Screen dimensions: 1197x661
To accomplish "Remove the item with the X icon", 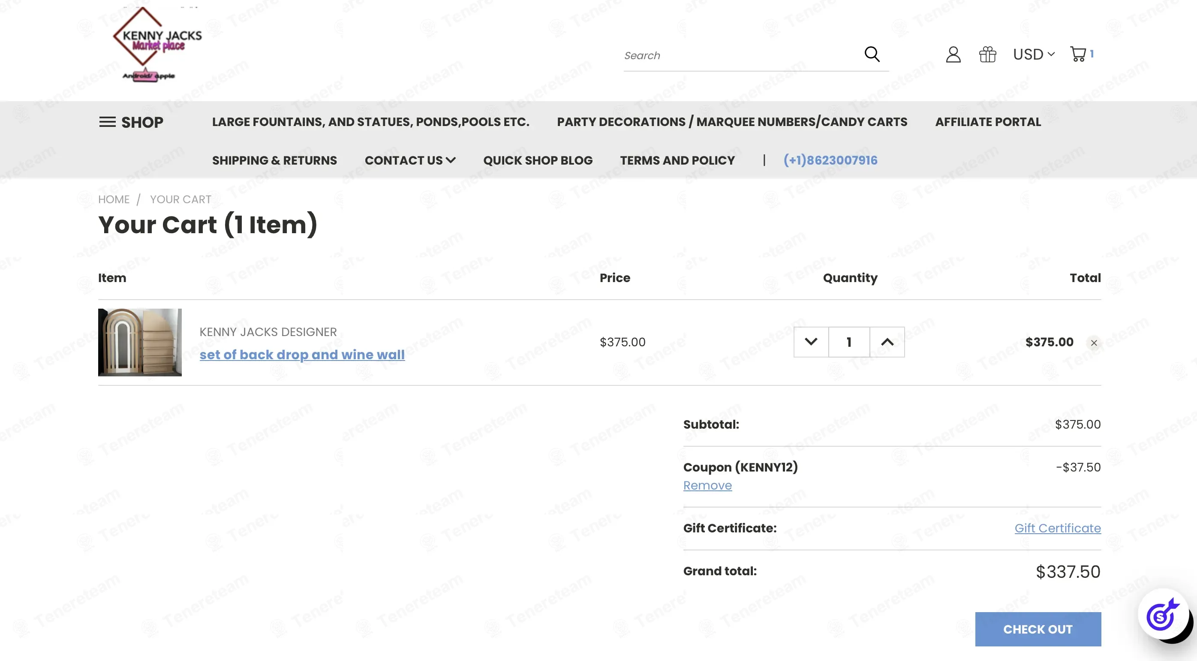I will tap(1094, 343).
